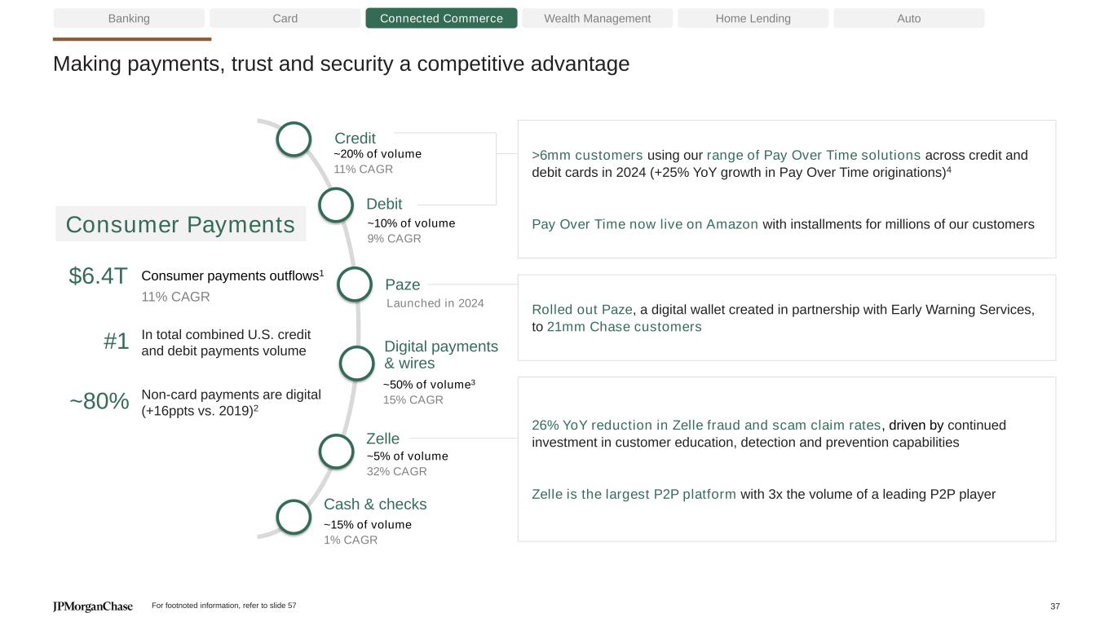Click the JPMorganChase logo
The image size is (1113, 626).
(x=93, y=606)
